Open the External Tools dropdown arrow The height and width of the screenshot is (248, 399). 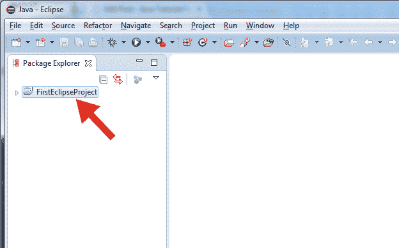(x=172, y=42)
